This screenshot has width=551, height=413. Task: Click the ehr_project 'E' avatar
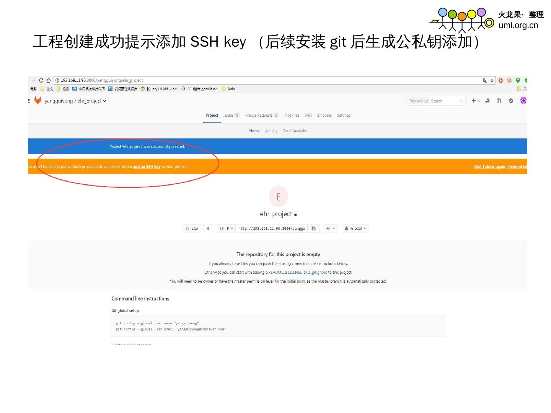(278, 197)
